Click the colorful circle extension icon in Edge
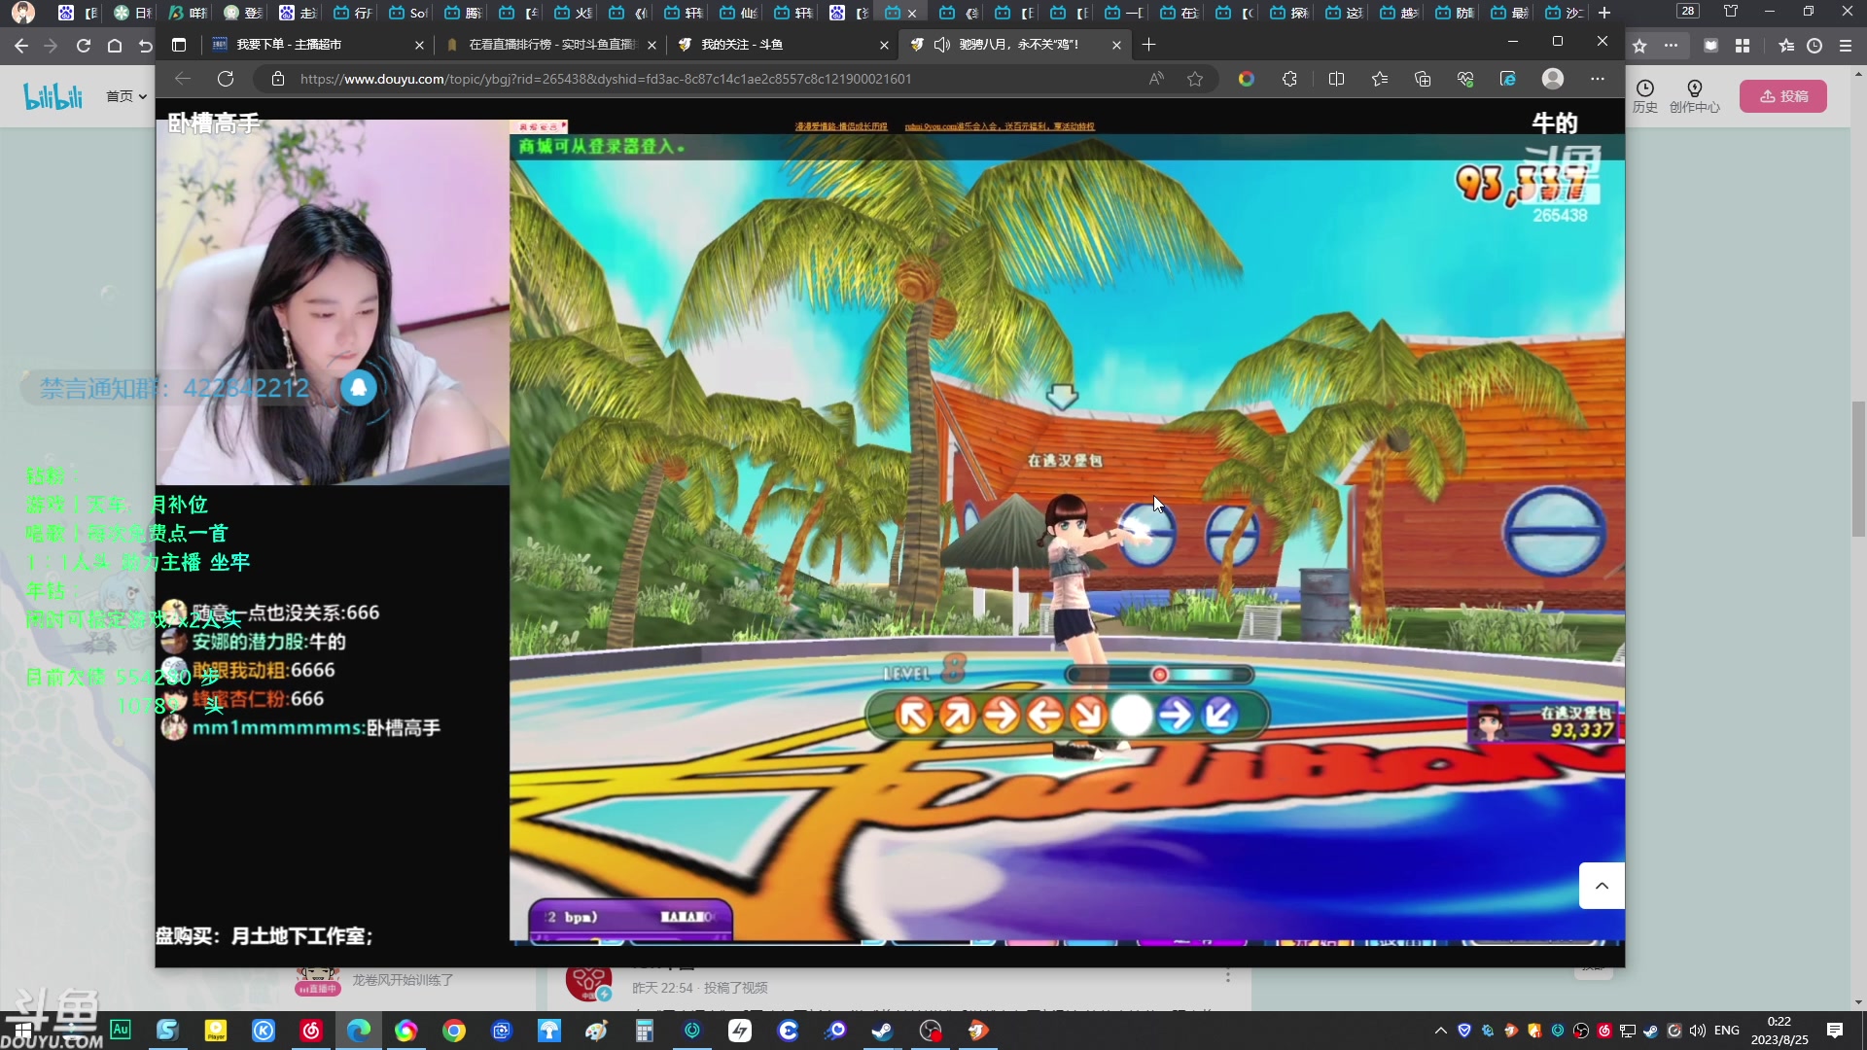The width and height of the screenshot is (1867, 1050). (1246, 79)
